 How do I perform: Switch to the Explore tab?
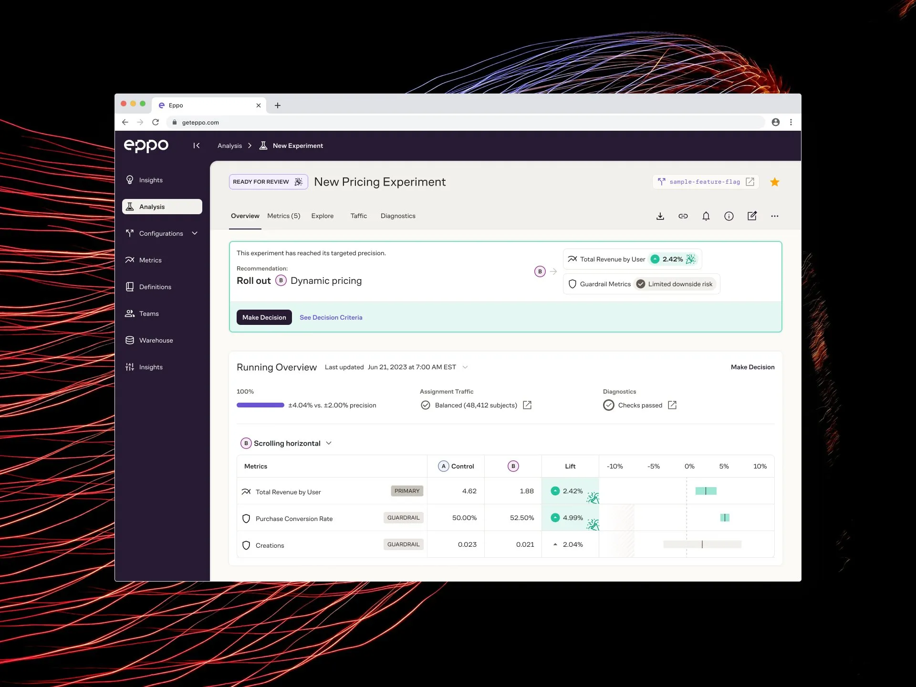[323, 216]
